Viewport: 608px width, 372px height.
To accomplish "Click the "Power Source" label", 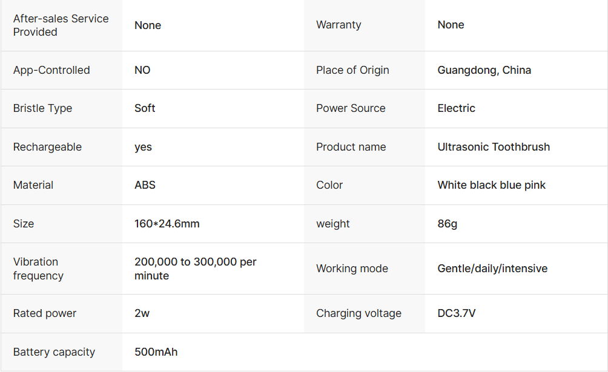I will [x=351, y=108].
